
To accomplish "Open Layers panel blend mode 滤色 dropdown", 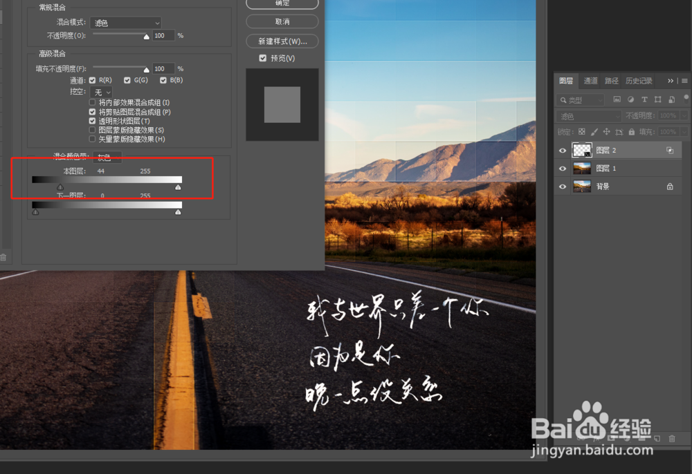I will tap(589, 116).
